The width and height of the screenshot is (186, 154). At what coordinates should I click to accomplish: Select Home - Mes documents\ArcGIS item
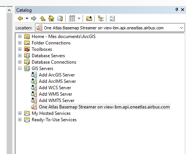tap(63, 37)
